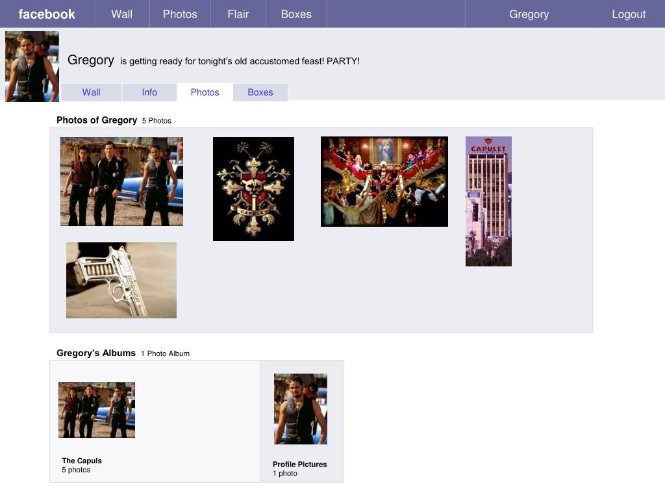This screenshot has width=665, height=499.
Task: Open the silver pistol photo
Action: 121,280
